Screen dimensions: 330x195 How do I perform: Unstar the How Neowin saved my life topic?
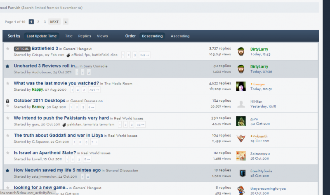7,171
